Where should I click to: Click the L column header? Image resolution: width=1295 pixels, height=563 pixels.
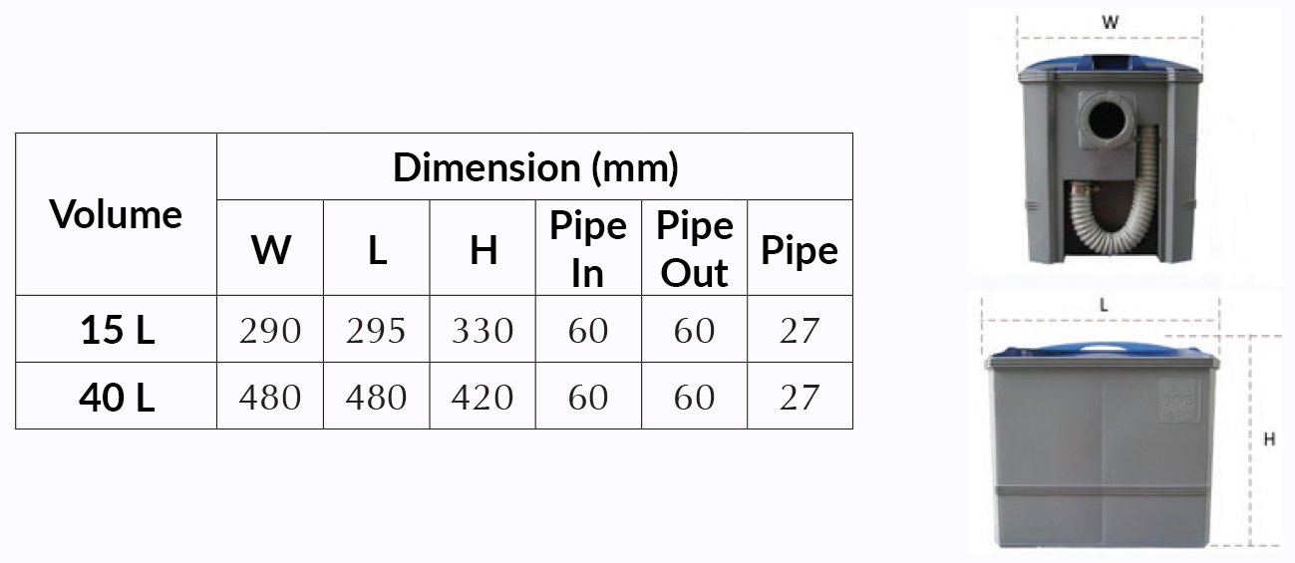tap(377, 248)
